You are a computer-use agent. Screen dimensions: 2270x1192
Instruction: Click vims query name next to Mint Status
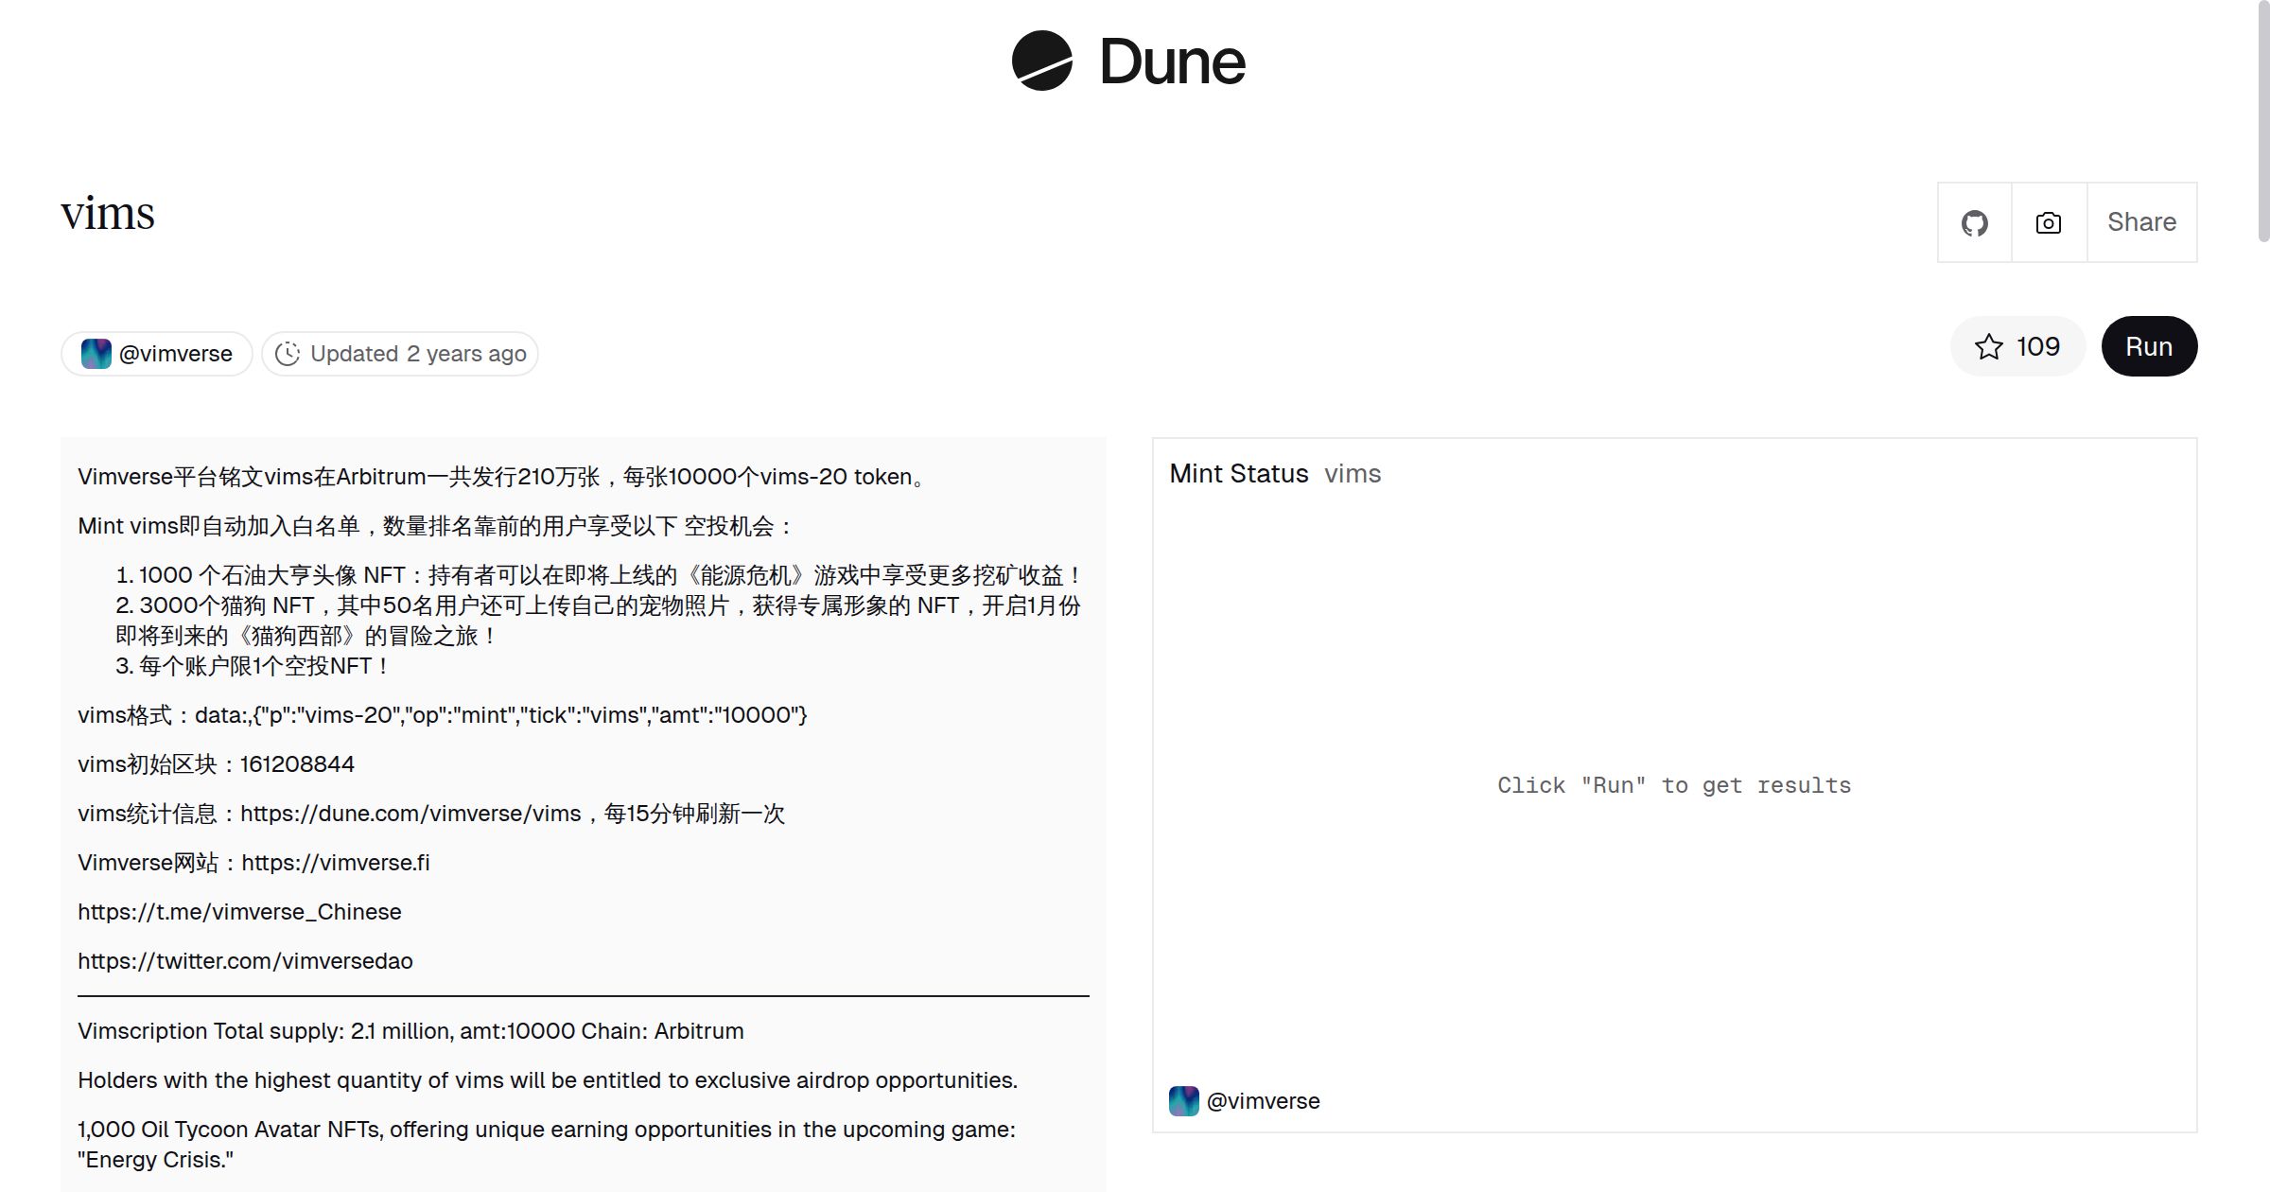(x=1353, y=474)
